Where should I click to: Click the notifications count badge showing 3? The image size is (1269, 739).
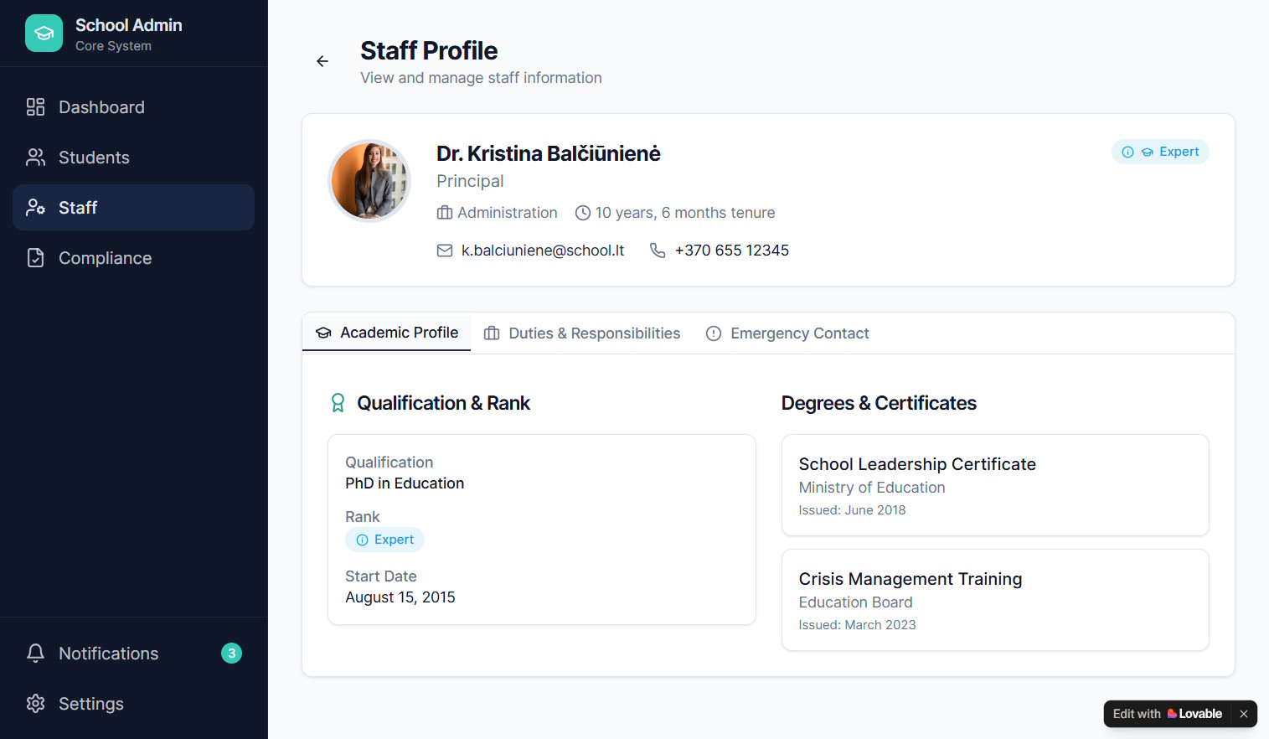click(x=231, y=654)
